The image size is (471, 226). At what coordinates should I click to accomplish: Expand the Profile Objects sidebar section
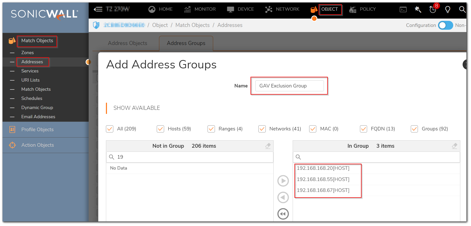37,129
